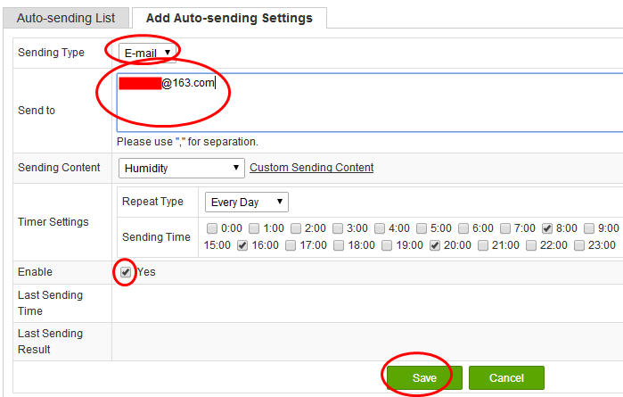Disable the 16:00 sending time checkbox

point(242,245)
